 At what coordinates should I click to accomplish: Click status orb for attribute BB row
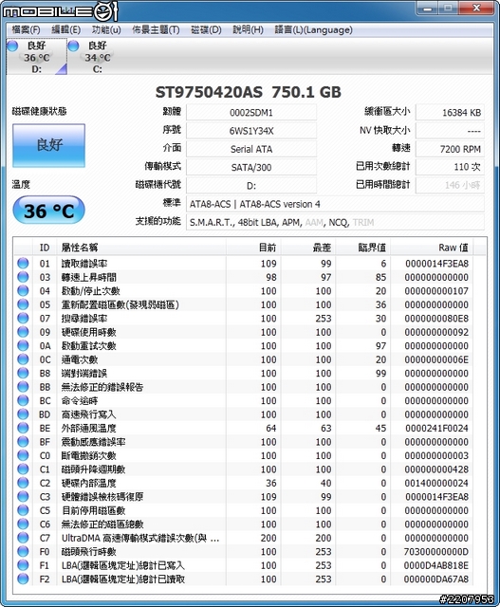(x=23, y=387)
